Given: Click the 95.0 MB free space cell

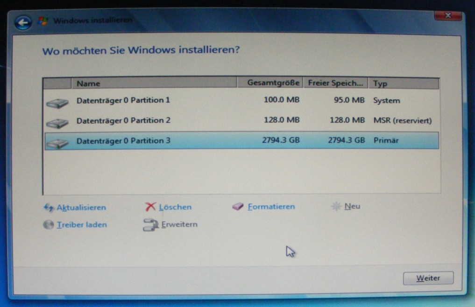Looking at the screenshot, I should pos(349,100).
